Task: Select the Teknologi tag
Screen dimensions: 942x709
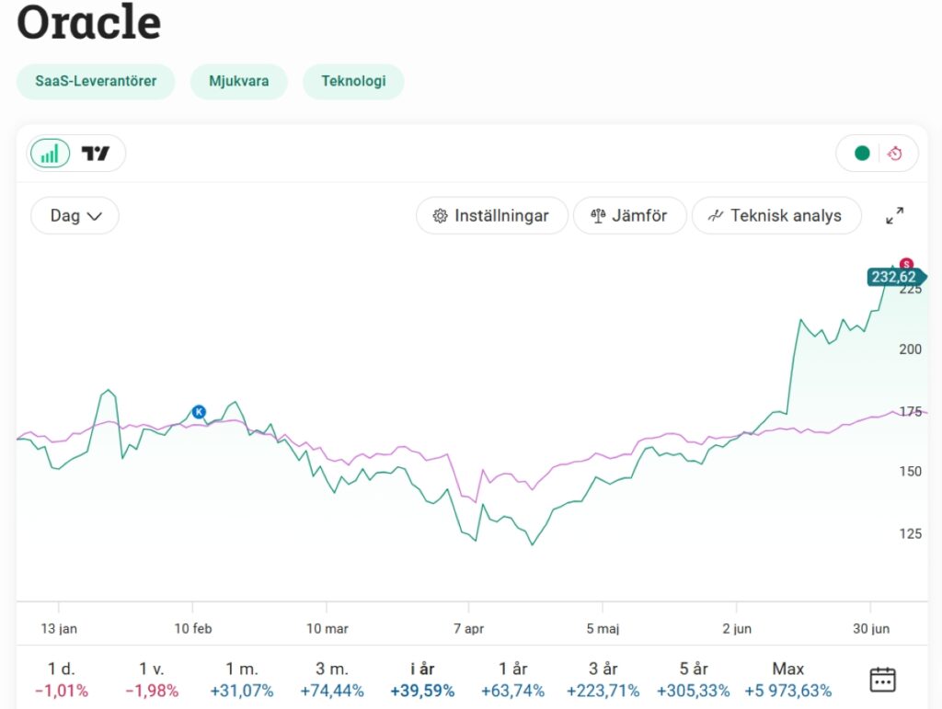Action: (x=353, y=81)
